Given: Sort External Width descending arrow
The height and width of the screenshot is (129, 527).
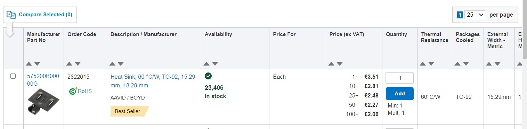Looking at the screenshot, I should 497,64.
